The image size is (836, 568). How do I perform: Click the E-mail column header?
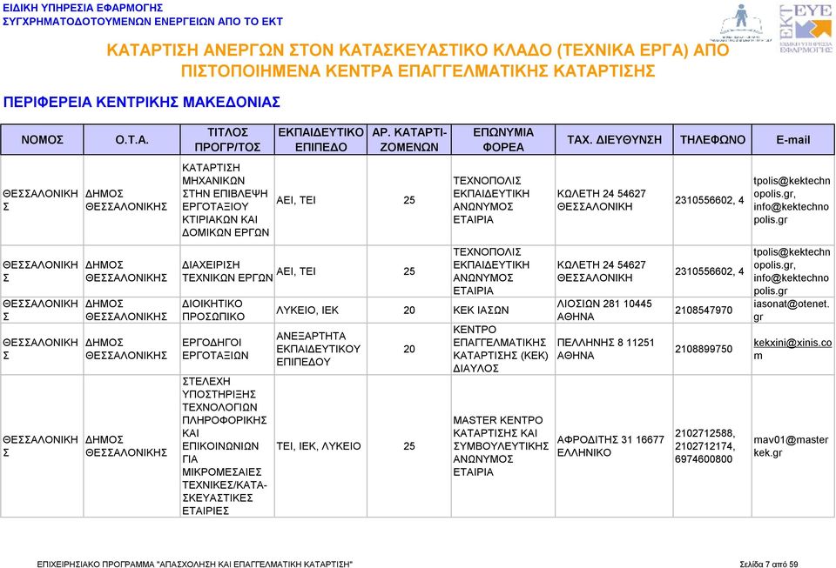792,140
